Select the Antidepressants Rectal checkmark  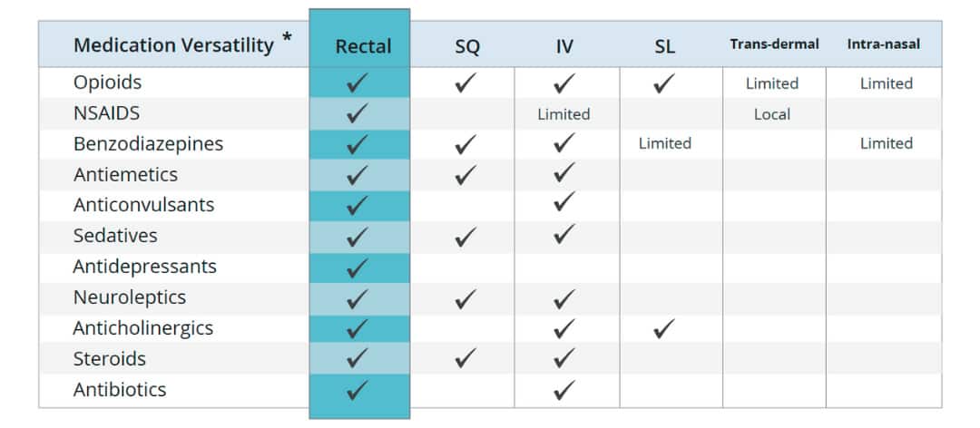click(x=358, y=267)
